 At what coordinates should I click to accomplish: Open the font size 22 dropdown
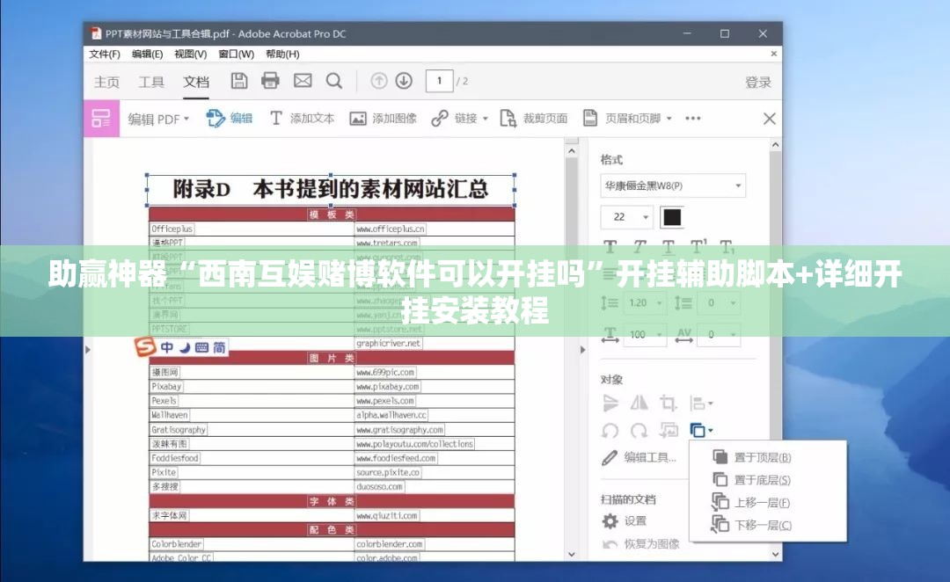click(x=626, y=217)
